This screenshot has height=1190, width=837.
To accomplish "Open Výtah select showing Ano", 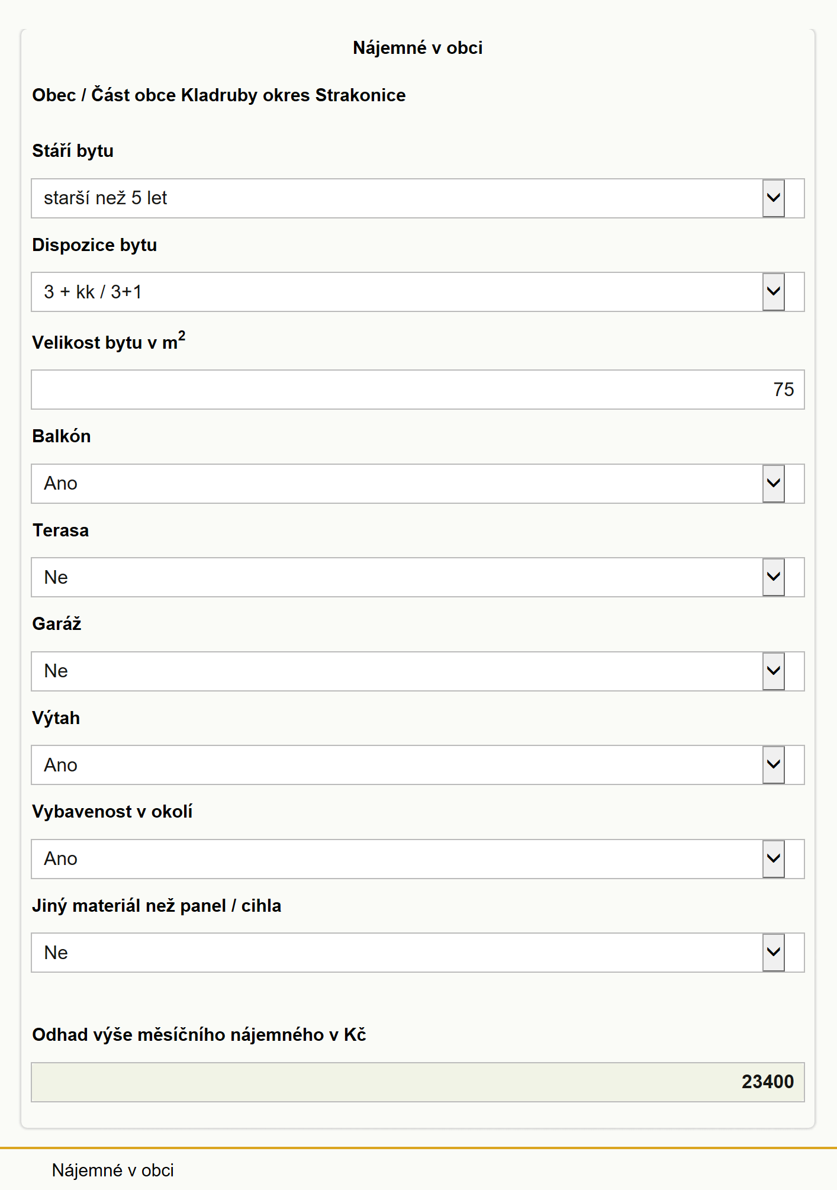I will click(x=418, y=765).
